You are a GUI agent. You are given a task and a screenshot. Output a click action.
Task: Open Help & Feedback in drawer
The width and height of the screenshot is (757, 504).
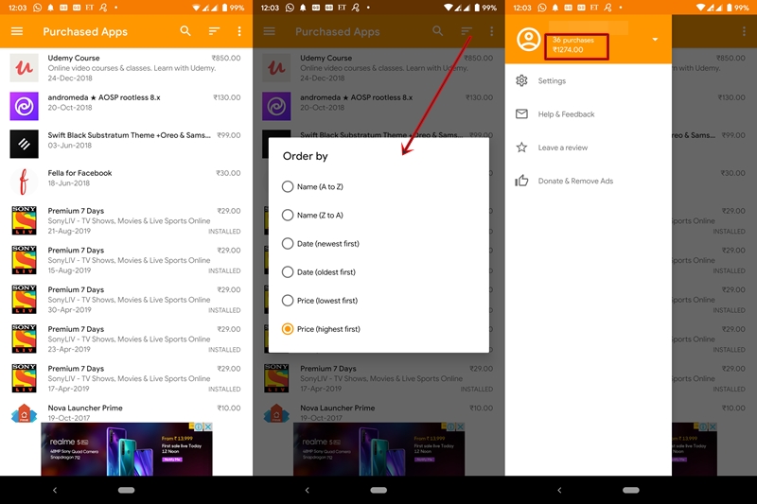coord(588,114)
